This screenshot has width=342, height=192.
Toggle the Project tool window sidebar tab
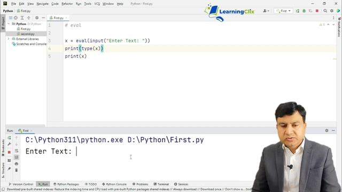(x=3, y=24)
